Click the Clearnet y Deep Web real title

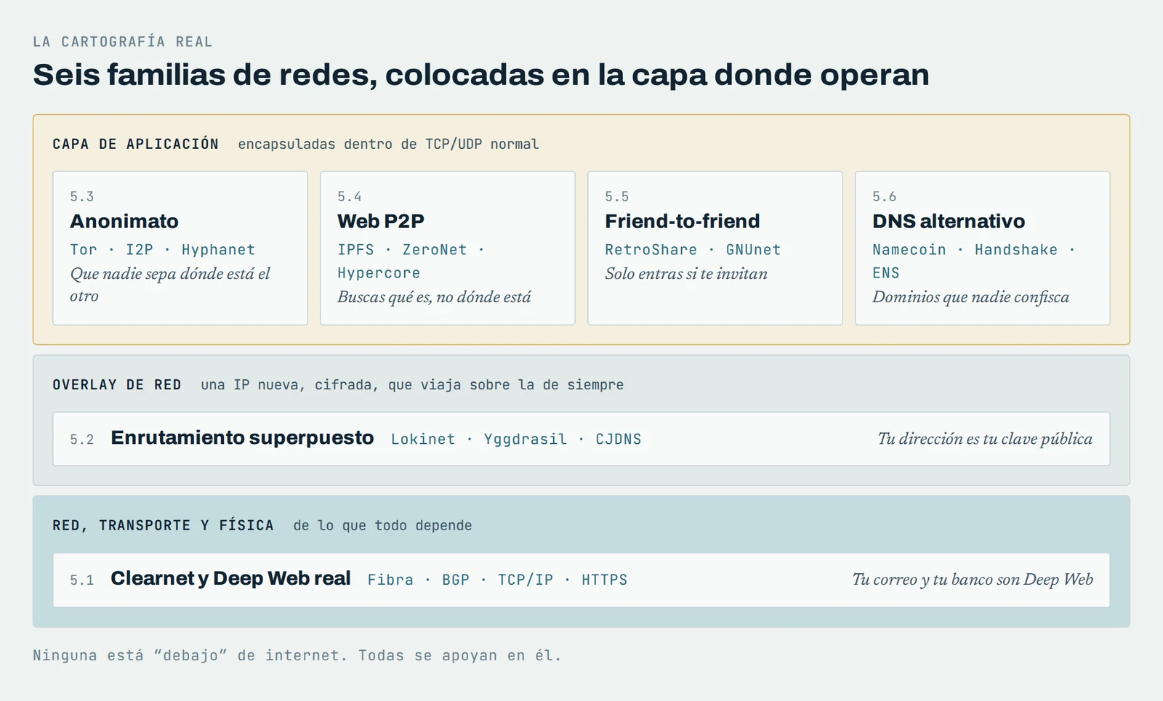click(230, 578)
